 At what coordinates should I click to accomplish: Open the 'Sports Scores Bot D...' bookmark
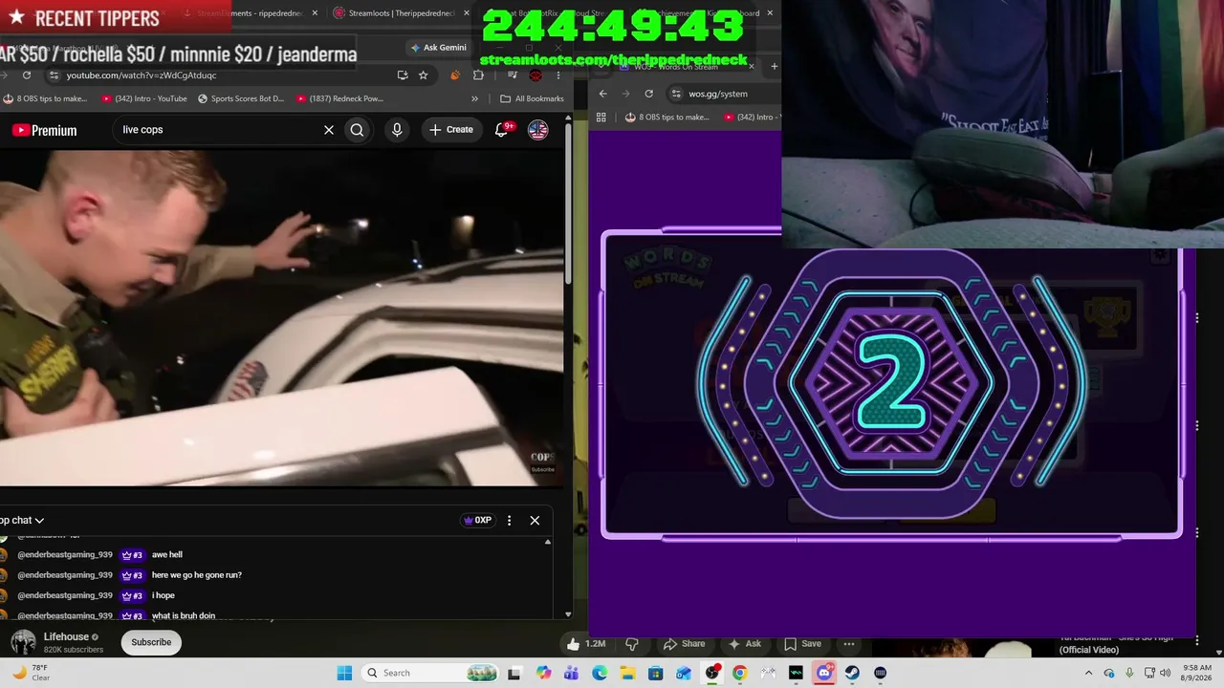(x=241, y=98)
